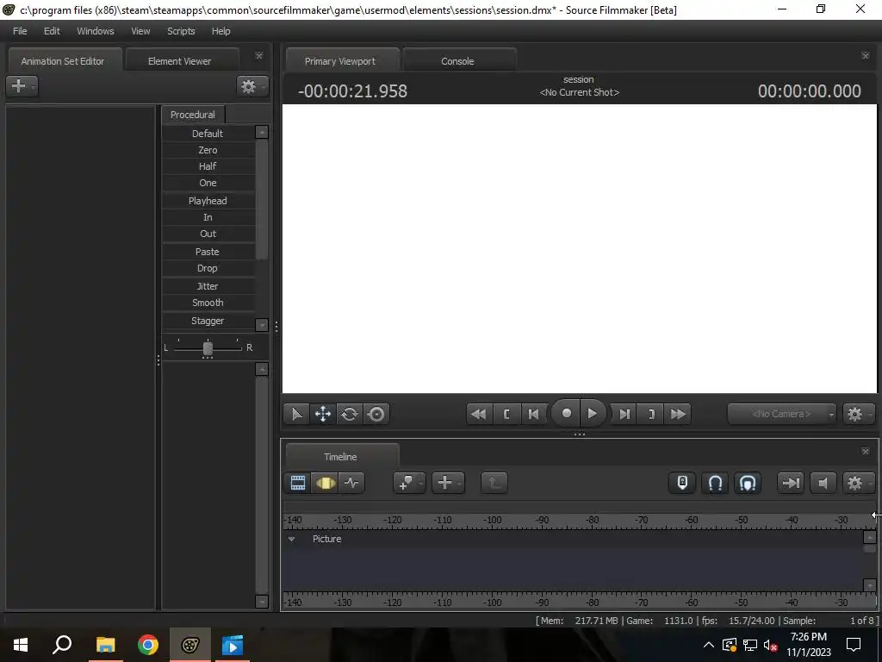Click the Jitter preset
Viewport: 882px width, 662px height.
pos(208,286)
